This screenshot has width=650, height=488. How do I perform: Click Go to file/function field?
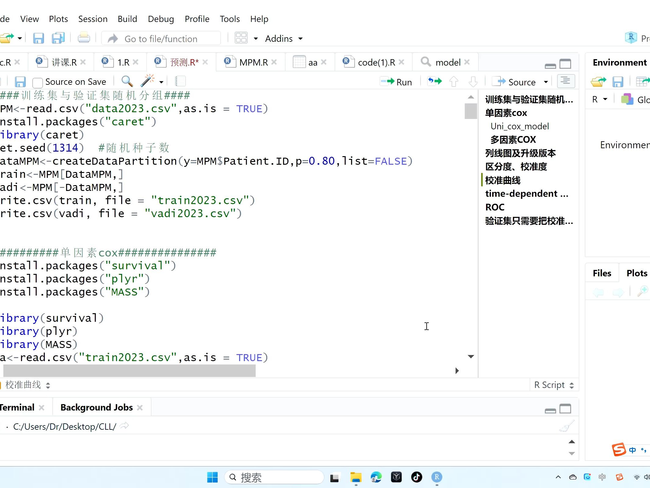[161, 39]
